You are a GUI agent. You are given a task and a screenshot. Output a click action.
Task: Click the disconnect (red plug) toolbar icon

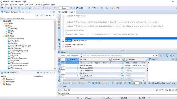click(x=15, y=8)
